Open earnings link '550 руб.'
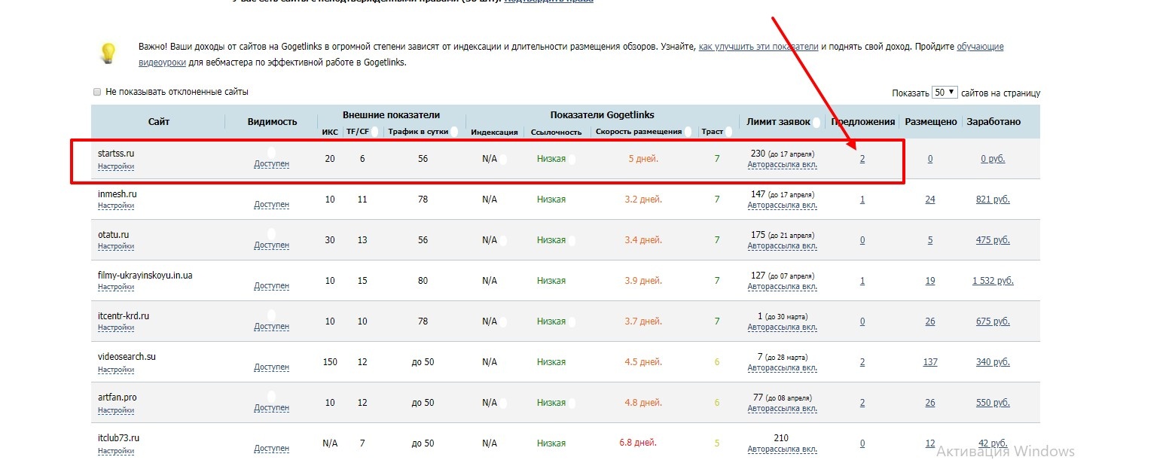 tap(993, 403)
